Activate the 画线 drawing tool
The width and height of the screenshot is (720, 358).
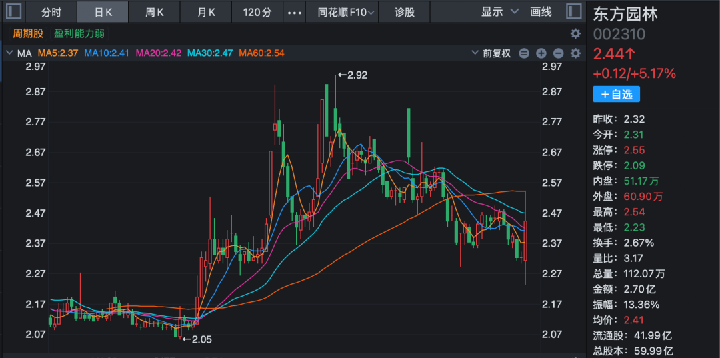541,12
